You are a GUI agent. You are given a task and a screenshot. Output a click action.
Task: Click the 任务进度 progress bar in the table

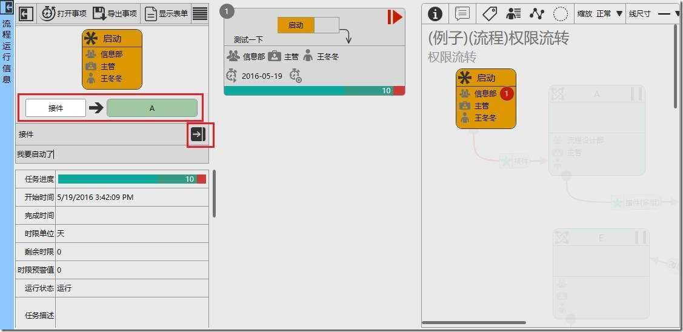click(x=132, y=179)
